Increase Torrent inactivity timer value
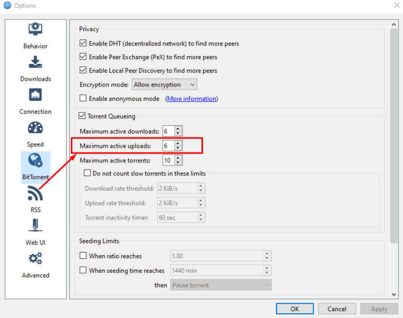This screenshot has width=403, height=318. pyautogui.click(x=201, y=215)
